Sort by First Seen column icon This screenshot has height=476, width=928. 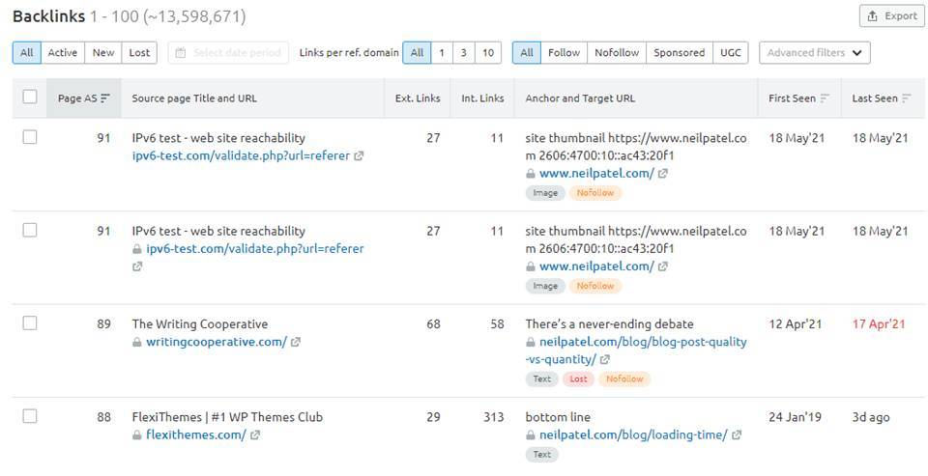[x=825, y=98]
